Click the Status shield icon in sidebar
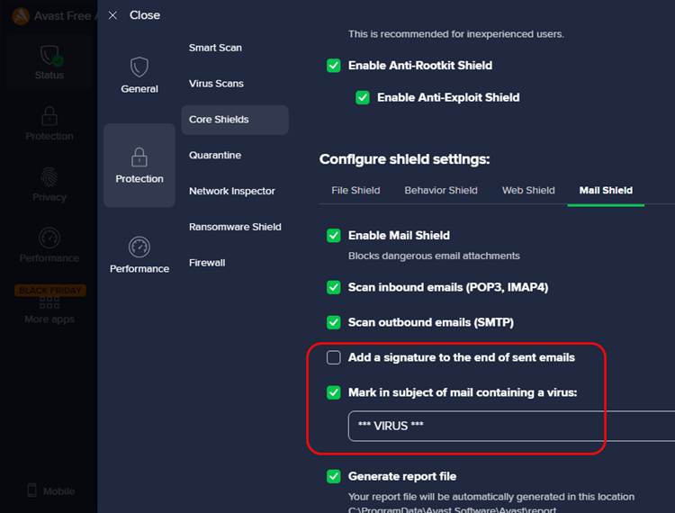Image resolution: width=675 pixels, height=513 pixels. (x=49, y=56)
